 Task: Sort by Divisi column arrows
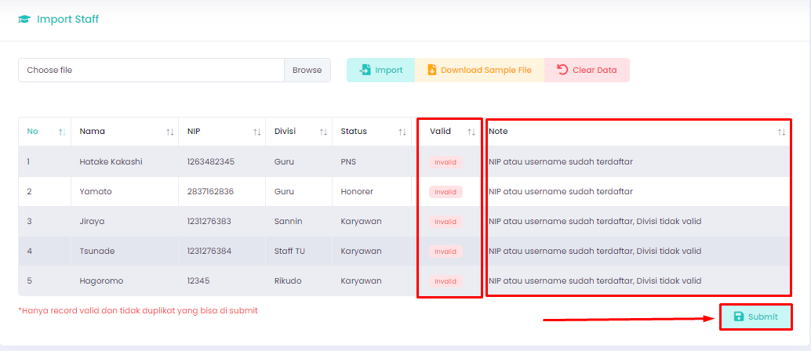[x=323, y=132]
